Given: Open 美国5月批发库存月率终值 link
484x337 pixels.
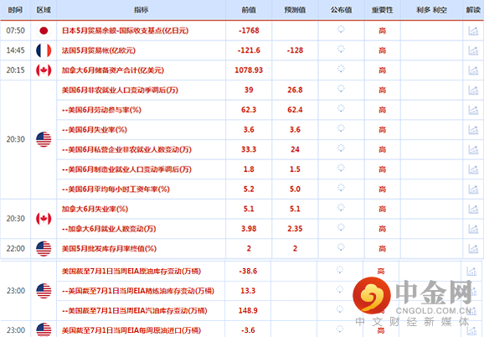Looking at the screenshot, I should pos(109,248).
